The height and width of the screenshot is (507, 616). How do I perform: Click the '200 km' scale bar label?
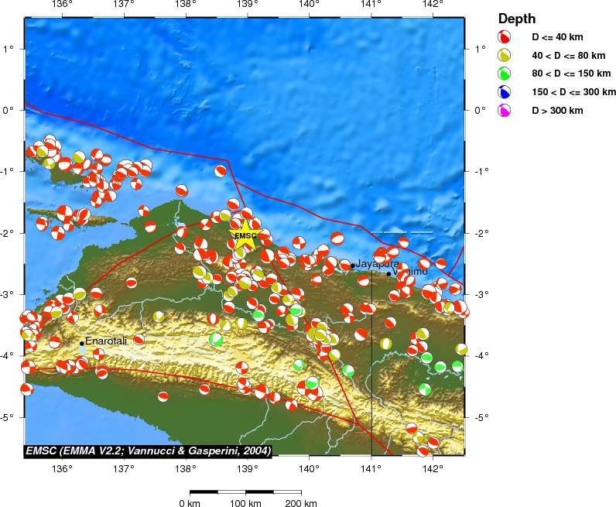coord(301,503)
